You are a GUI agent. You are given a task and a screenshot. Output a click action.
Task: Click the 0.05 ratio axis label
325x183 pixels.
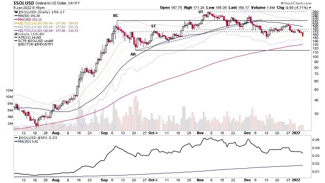click(316, 140)
